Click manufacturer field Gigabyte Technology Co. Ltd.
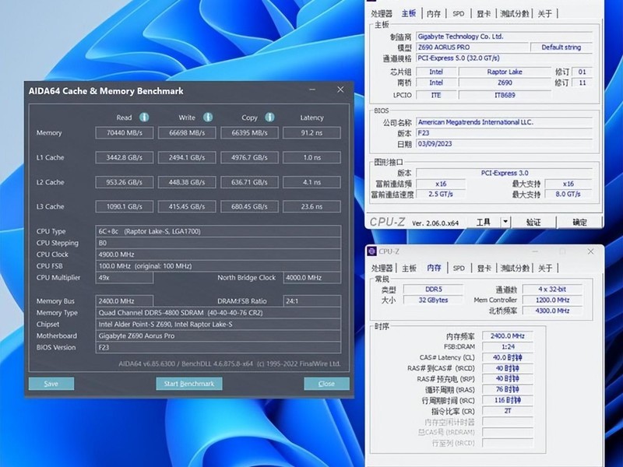This screenshot has height=467, width=623. click(504, 37)
